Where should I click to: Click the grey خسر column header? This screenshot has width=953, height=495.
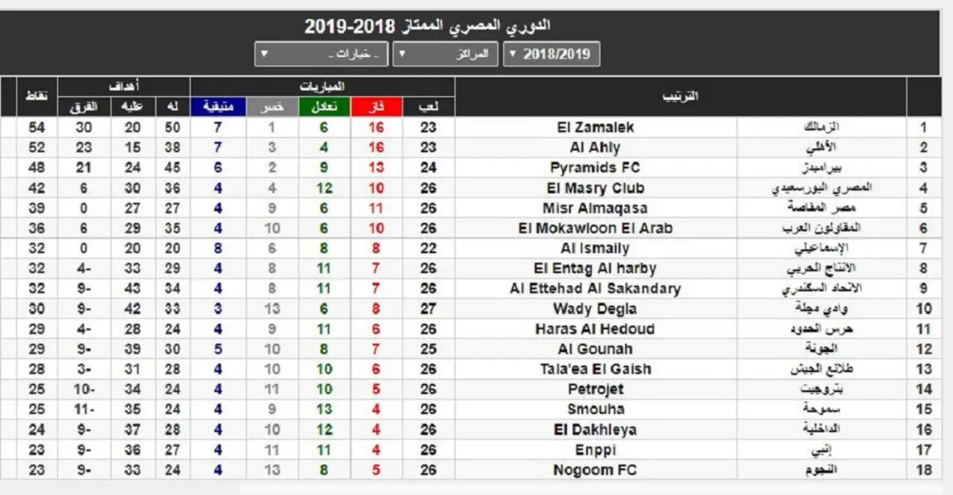[271, 106]
